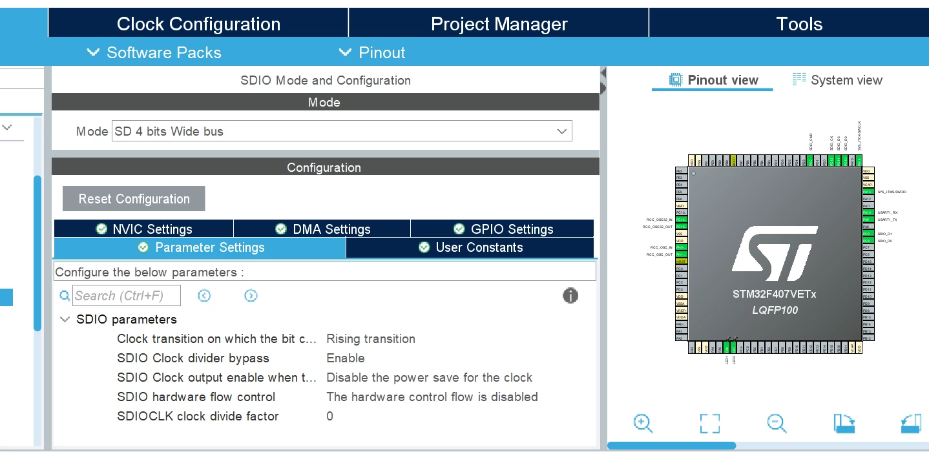929x454 pixels.
Task: Open the SDIO Mode dropdown
Action: click(342, 131)
